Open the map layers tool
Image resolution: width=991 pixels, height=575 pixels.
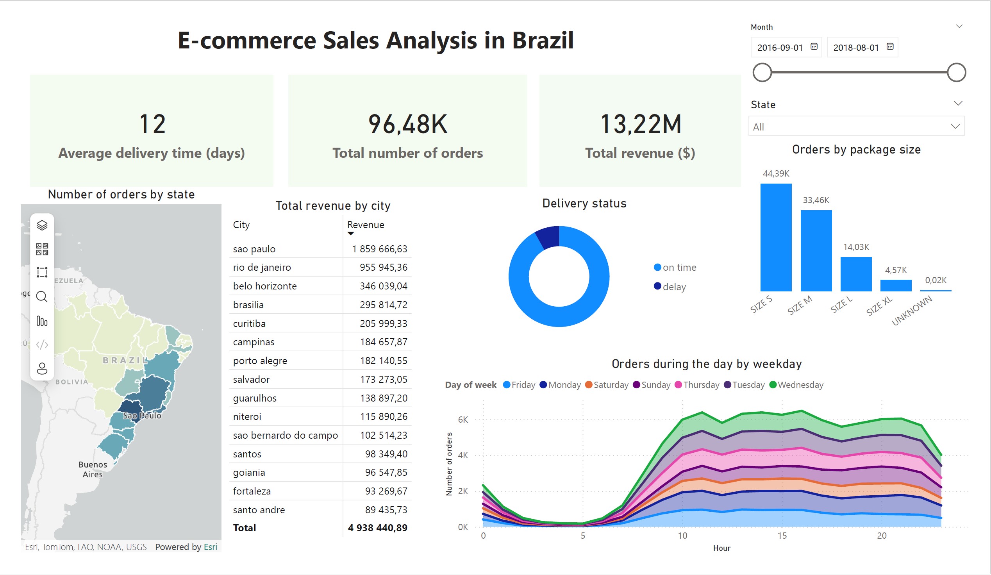[42, 225]
